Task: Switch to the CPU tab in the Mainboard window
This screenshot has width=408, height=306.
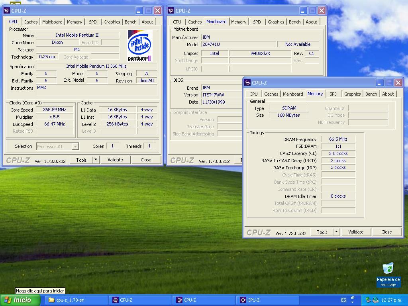Action: (x=177, y=22)
